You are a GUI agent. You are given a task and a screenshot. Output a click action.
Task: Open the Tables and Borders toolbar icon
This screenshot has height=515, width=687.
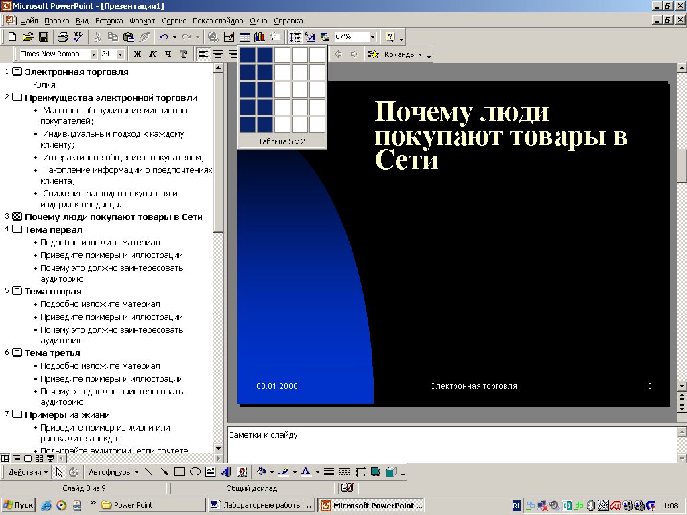(x=229, y=37)
